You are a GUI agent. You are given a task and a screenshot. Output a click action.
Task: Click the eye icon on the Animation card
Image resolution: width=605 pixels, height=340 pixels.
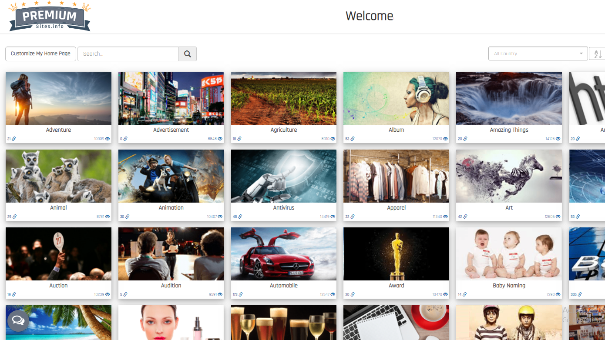click(220, 217)
